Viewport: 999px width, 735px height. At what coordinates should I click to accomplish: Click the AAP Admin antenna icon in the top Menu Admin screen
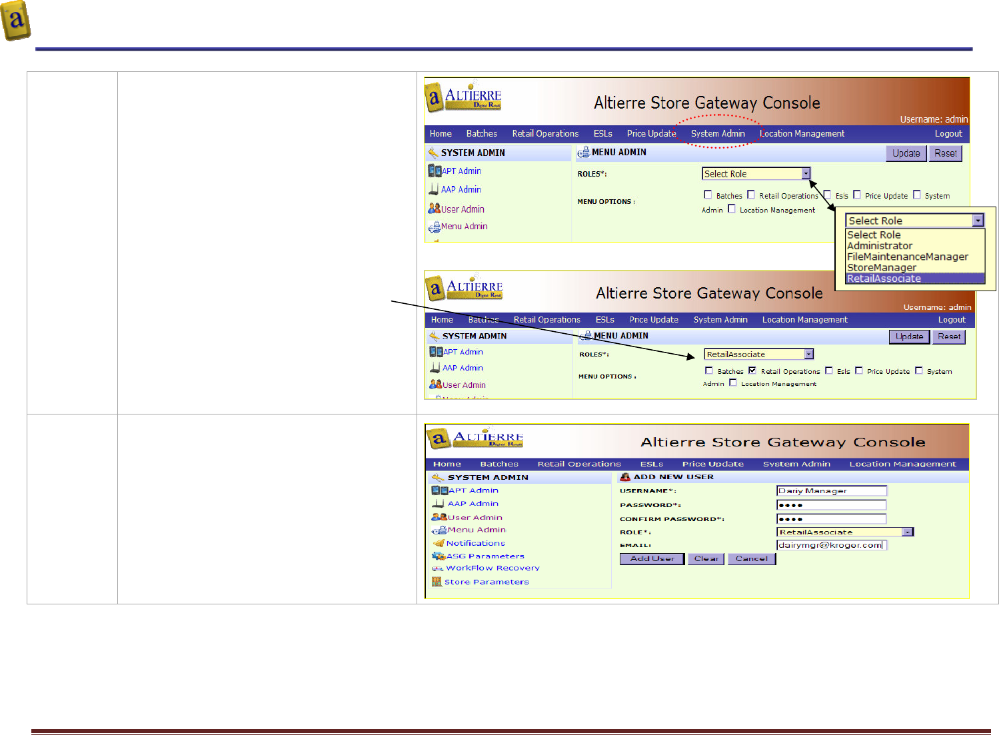[x=434, y=189]
